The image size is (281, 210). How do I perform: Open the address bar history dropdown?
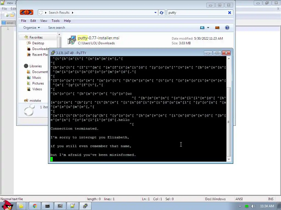tap(155, 13)
